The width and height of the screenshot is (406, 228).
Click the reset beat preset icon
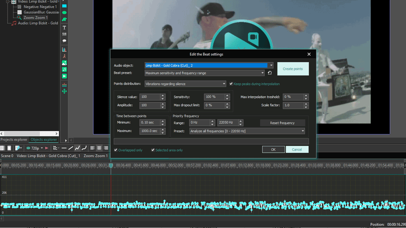click(x=270, y=73)
